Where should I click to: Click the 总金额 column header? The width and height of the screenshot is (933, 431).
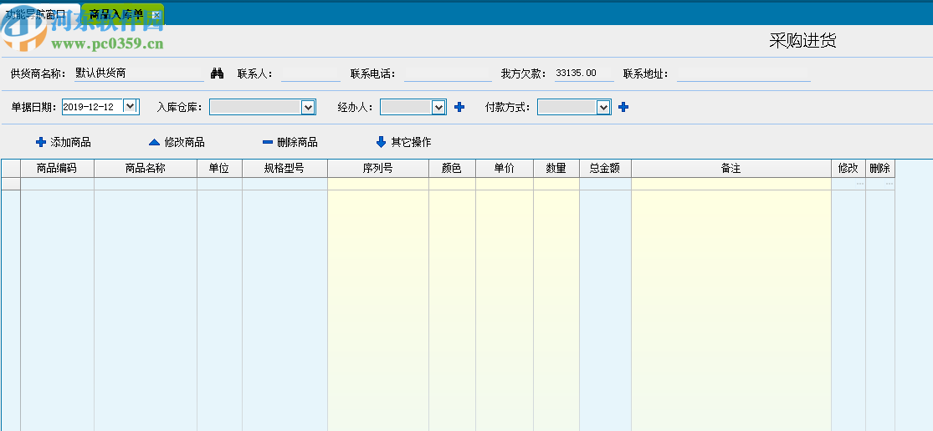coord(605,169)
